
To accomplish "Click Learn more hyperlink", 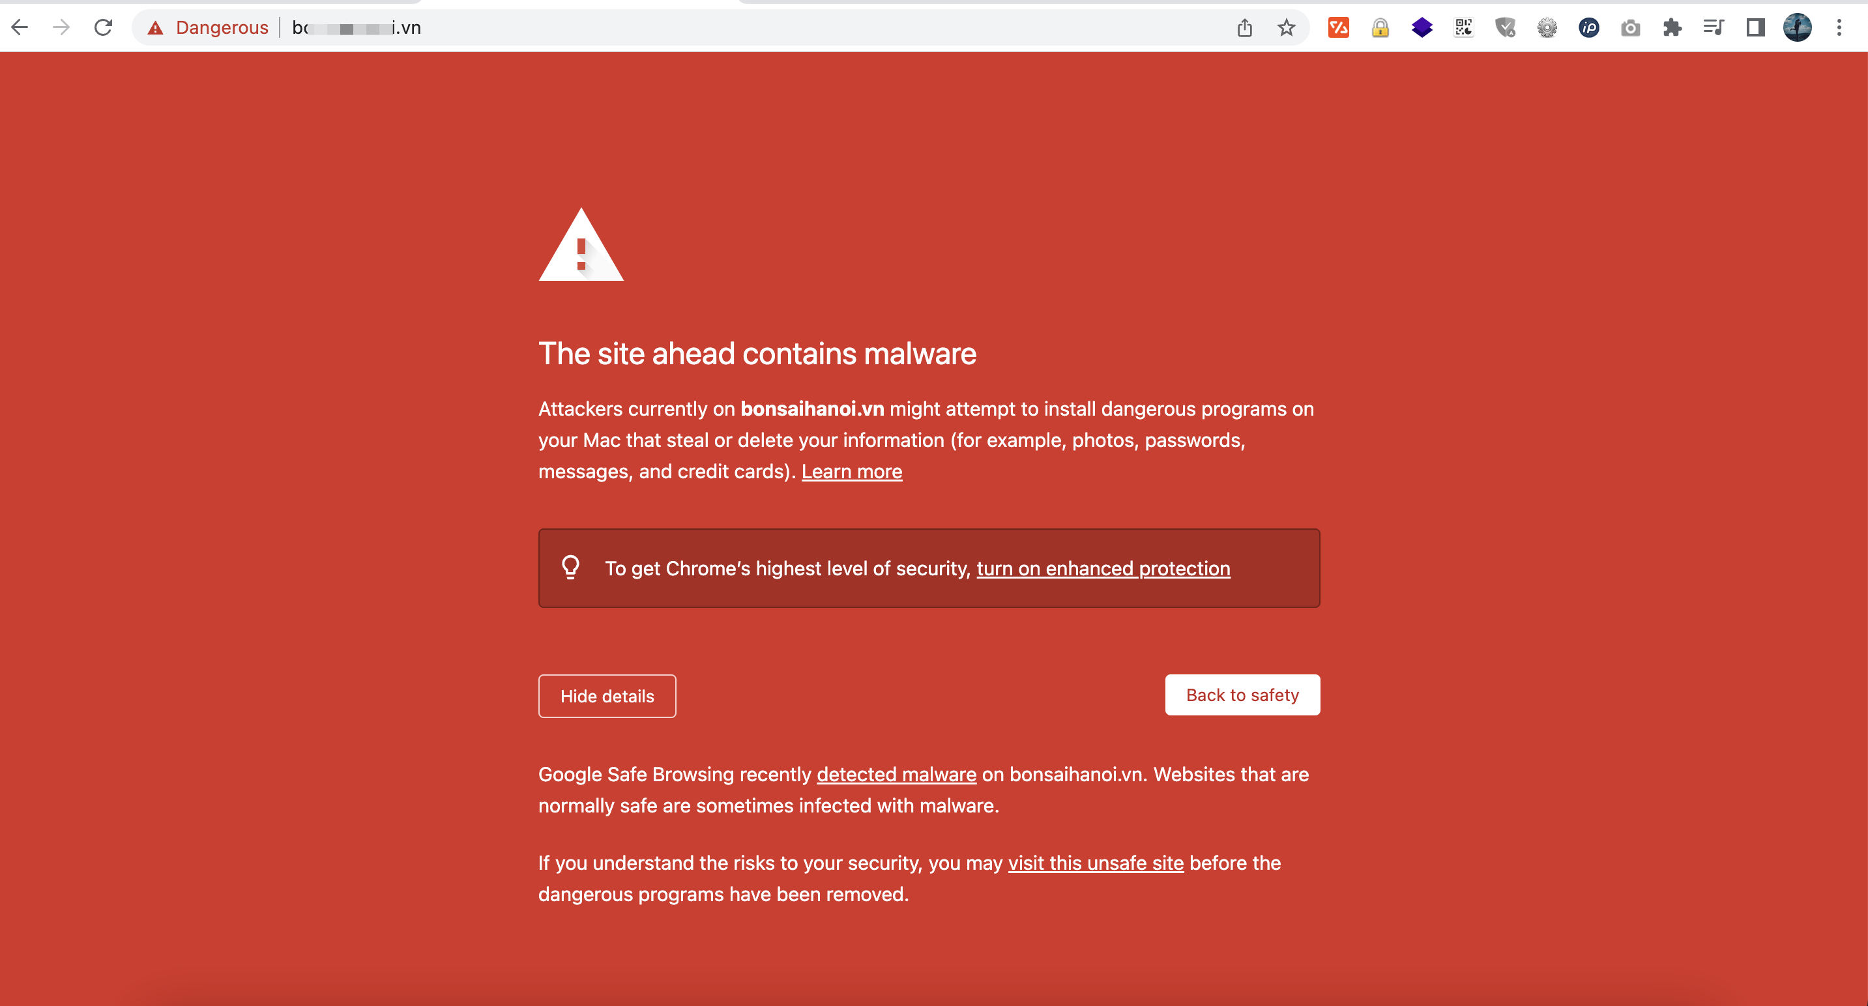I will pos(851,471).
